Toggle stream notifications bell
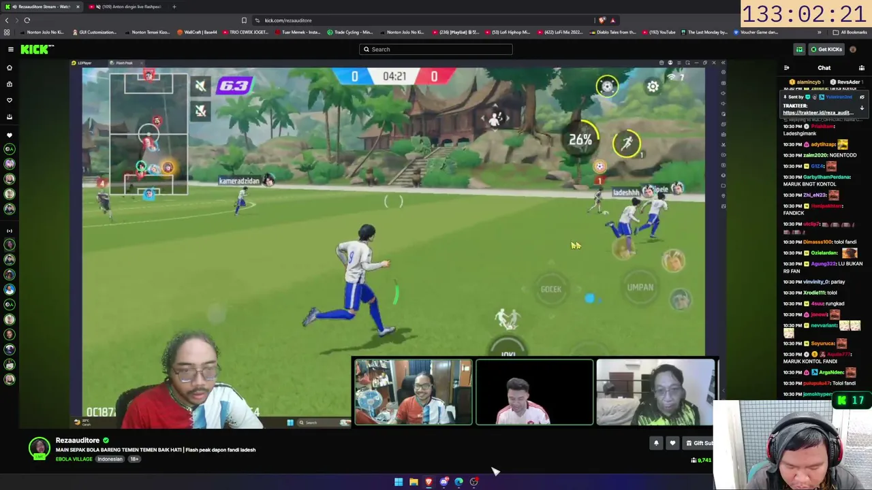 pos(656,443)
